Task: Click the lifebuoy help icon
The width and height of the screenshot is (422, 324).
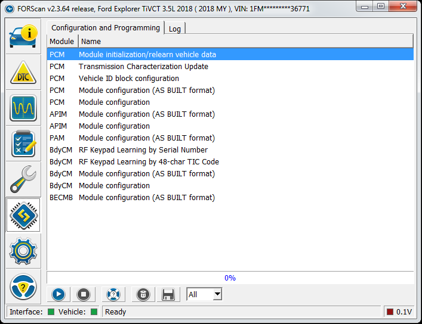Action: click(x=113, y=294)
